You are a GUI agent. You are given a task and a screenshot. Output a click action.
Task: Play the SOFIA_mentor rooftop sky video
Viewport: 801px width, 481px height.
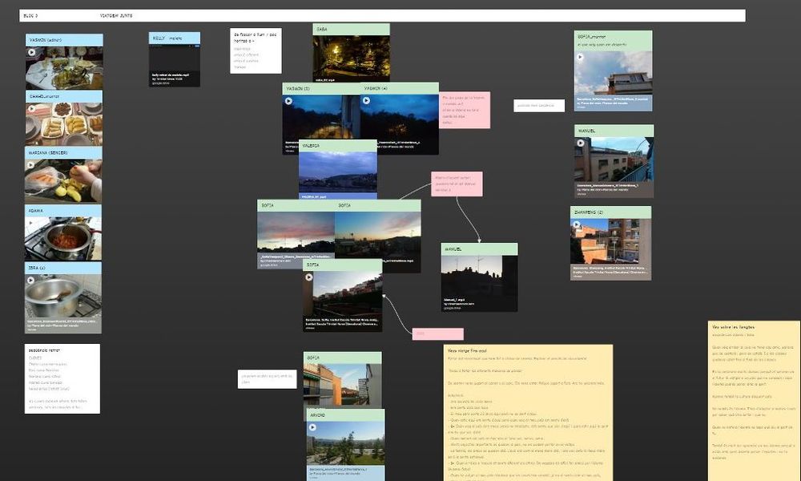click(580, 57)
